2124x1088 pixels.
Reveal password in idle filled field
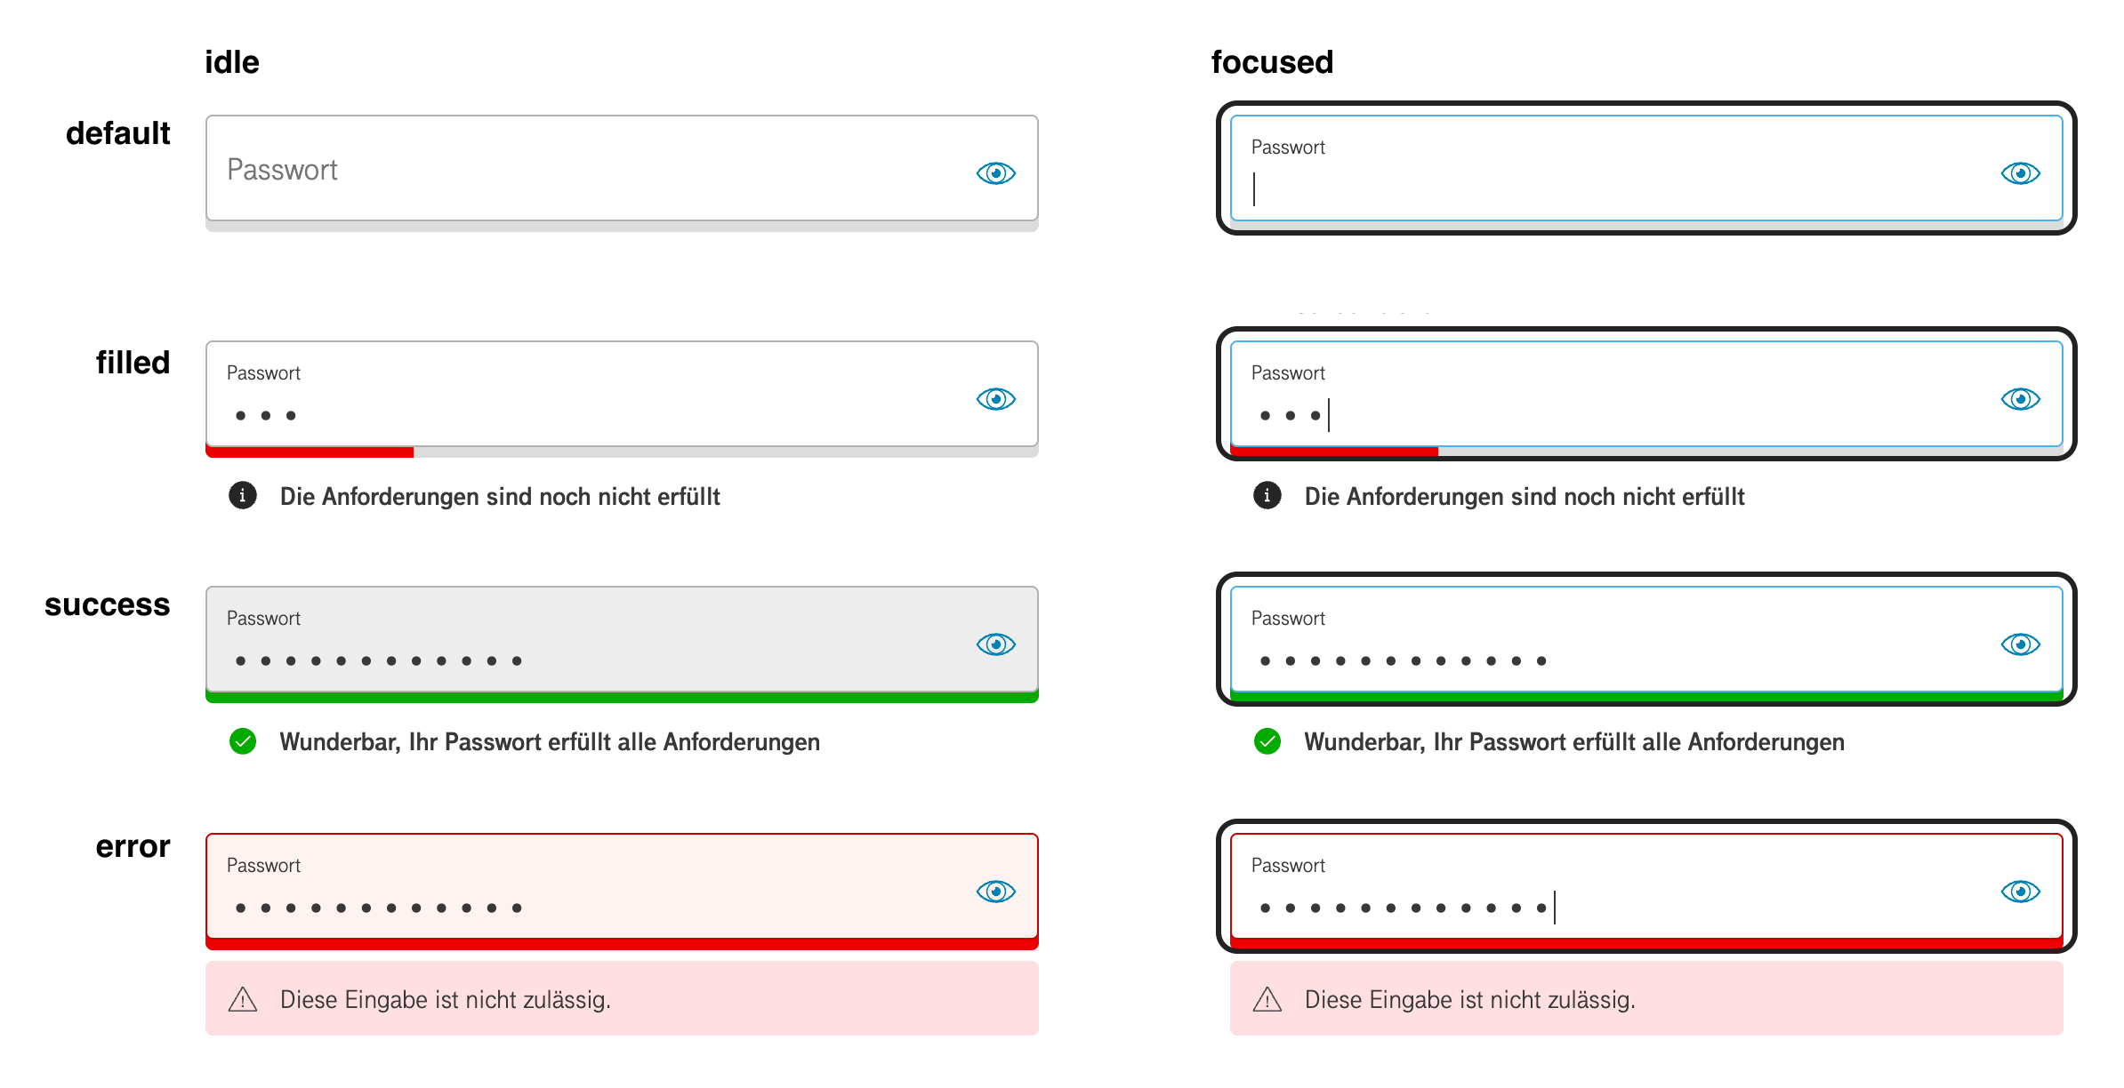pos(995,398)
